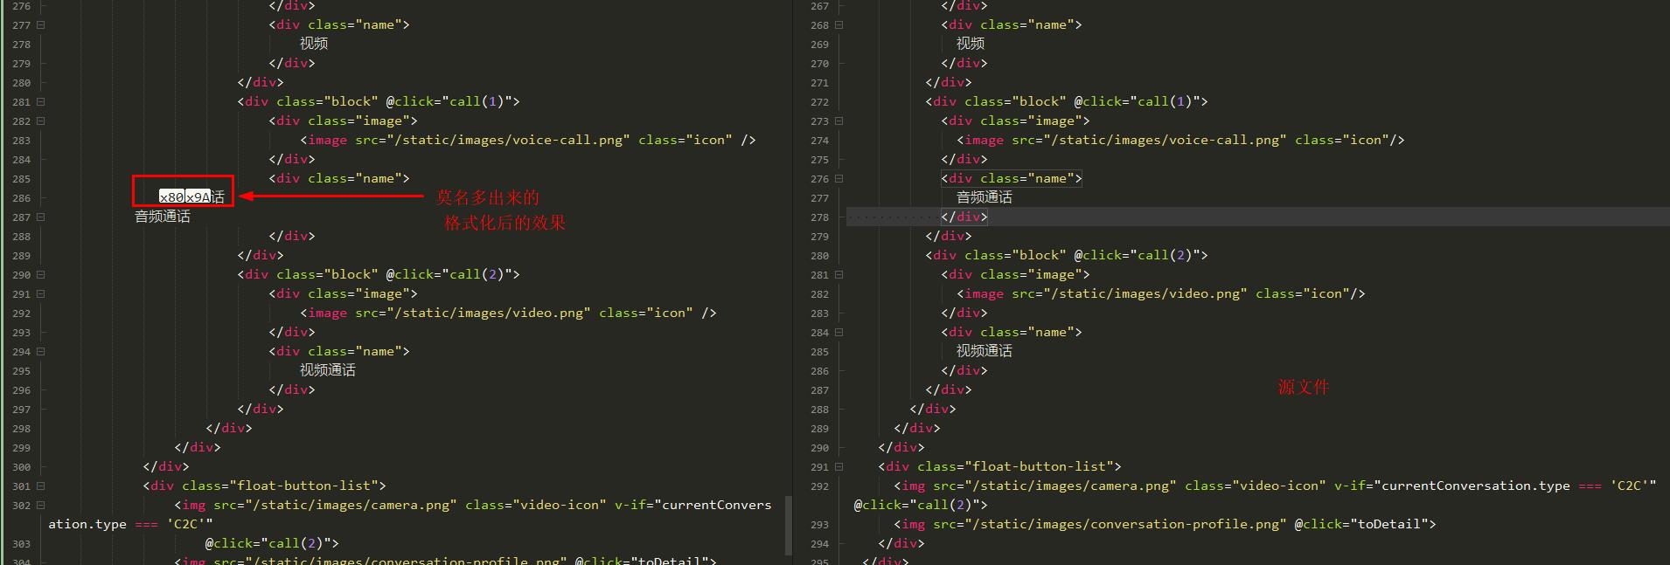Click the red 源文件 annotation label
Viewport: 1670px width, 565px height.
tap(1303, 387)
